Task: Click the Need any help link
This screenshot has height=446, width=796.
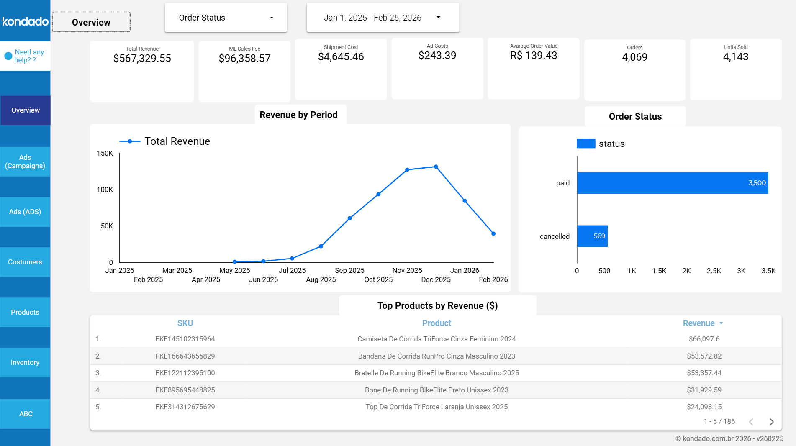Action: (x=29, y=56)
